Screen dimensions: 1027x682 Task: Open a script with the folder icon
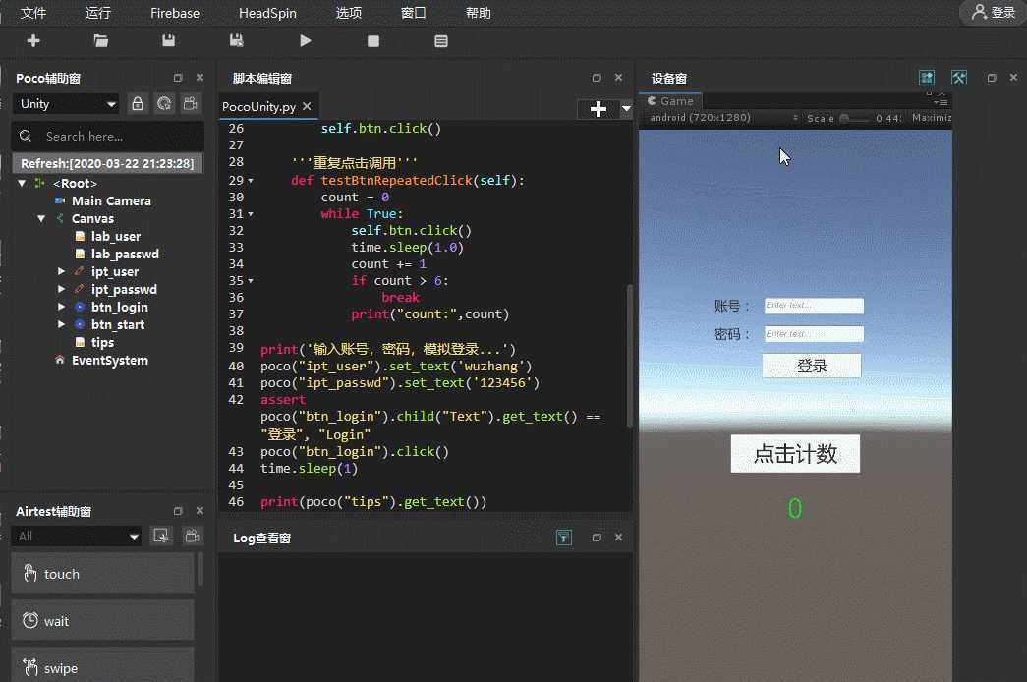coord(101,40)
